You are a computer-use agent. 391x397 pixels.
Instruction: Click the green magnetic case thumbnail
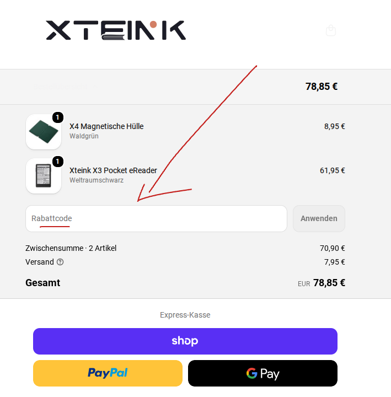coord(44,132)
